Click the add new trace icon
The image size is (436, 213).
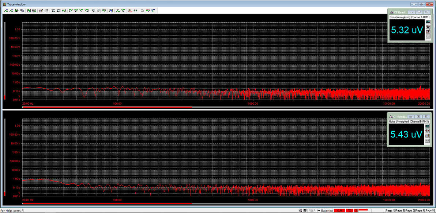[6, 11]
